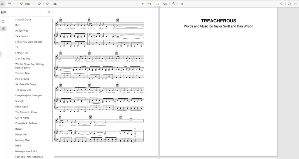Switch to page thumbnails view in sidebar

[3, 22]
